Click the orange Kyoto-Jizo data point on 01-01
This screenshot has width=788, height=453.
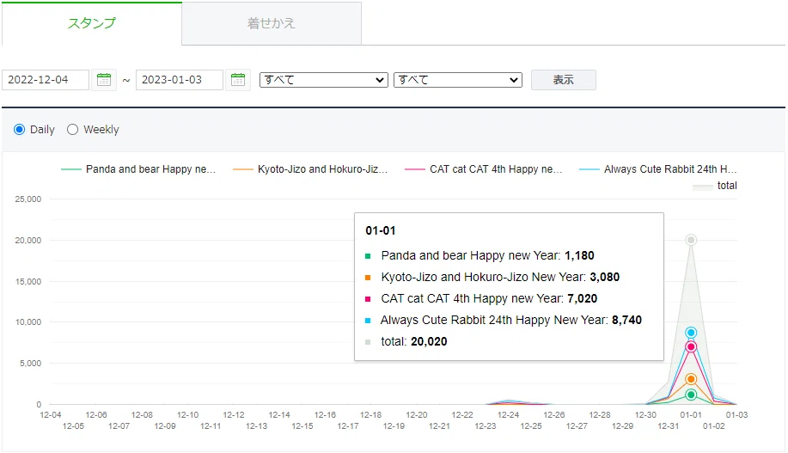point(691,379)
